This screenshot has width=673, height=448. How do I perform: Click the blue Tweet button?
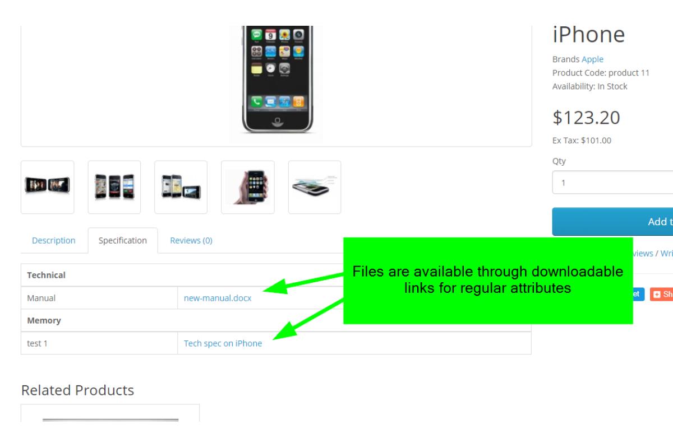click(x=638, y=294)
